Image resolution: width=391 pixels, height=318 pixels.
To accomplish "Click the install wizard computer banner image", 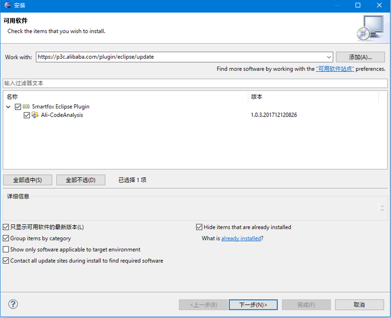I will coord(371,28).
